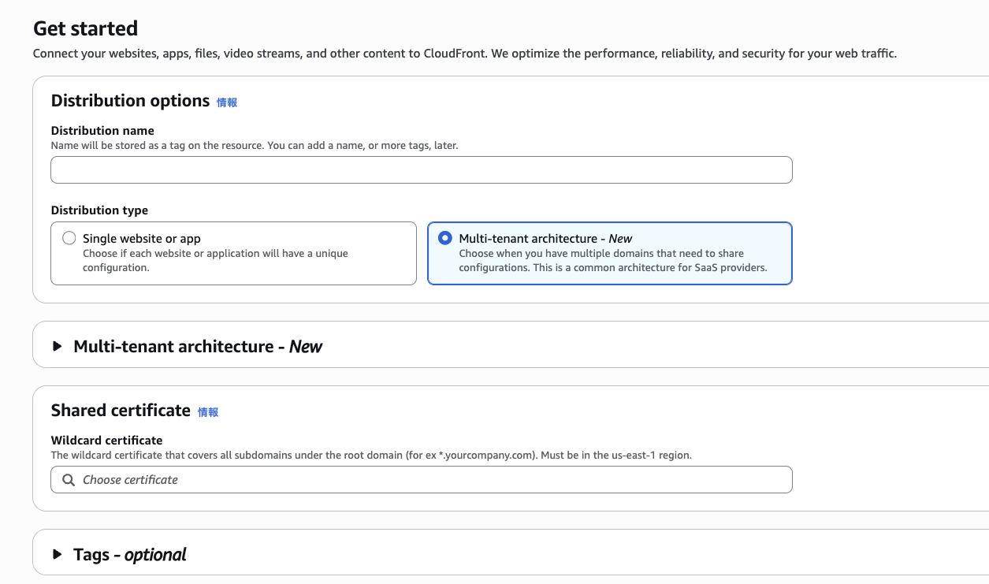Click the Tags - optional section title

pyautogui.click(x=129, y=554)
